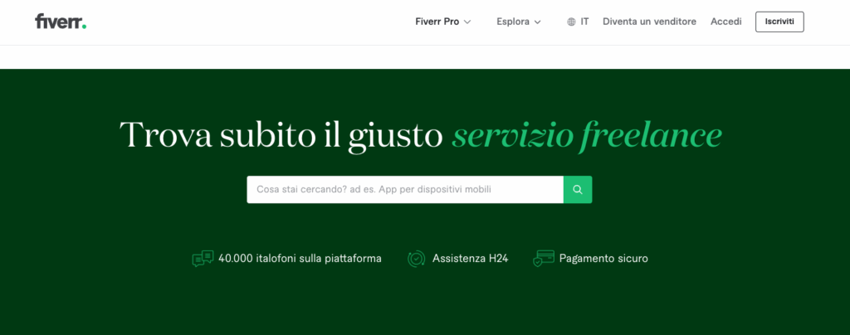The height and width of the screenshot is (335, 850).
Task: Click the secure payment card icon
Action: [544, 258]
